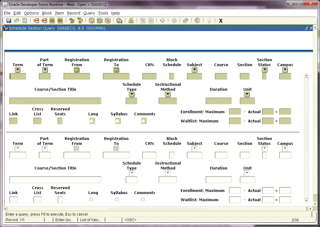The image size is (320, 227).
Task: Open Campus dropdown in highlighted record
Action: coord(285,70)
